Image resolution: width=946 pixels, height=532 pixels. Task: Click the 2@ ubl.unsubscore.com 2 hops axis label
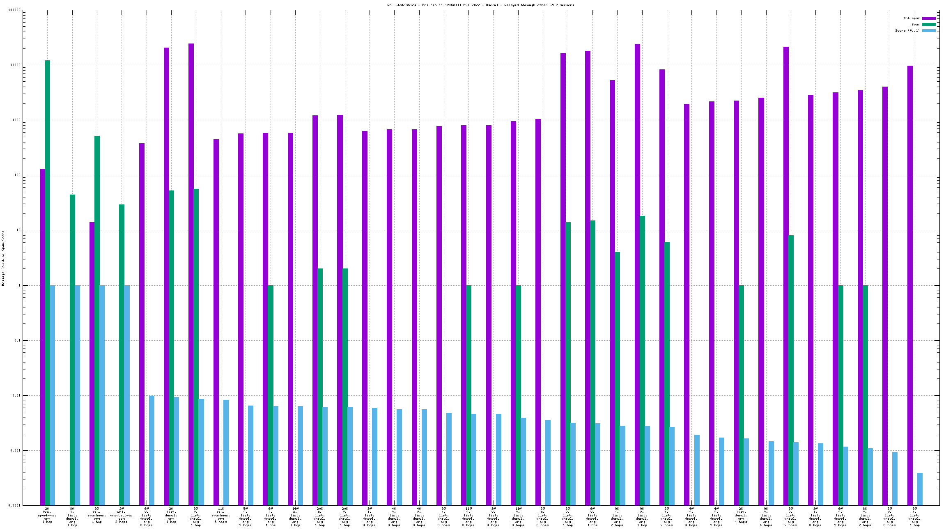[x=122, y=515]
